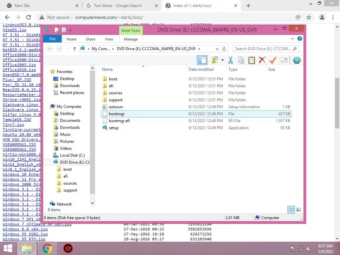
Task: Click the Paste clipboard icon
Action: [252, 60]
